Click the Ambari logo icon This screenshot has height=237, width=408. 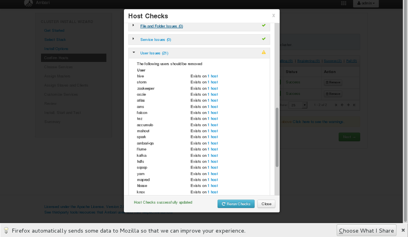coord(28,3)
